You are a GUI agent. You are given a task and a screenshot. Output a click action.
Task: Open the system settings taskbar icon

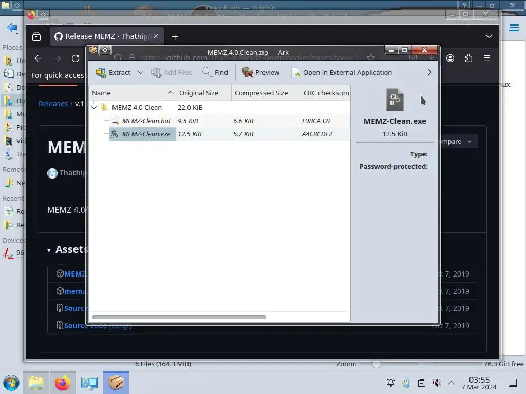(x=89, y=383)
